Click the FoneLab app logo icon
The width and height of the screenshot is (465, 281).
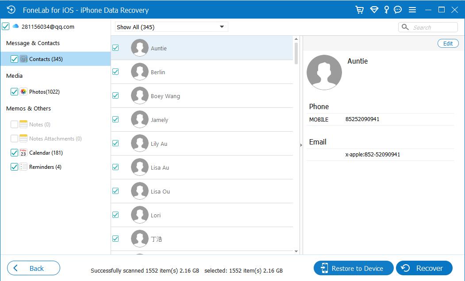point(11,10)
